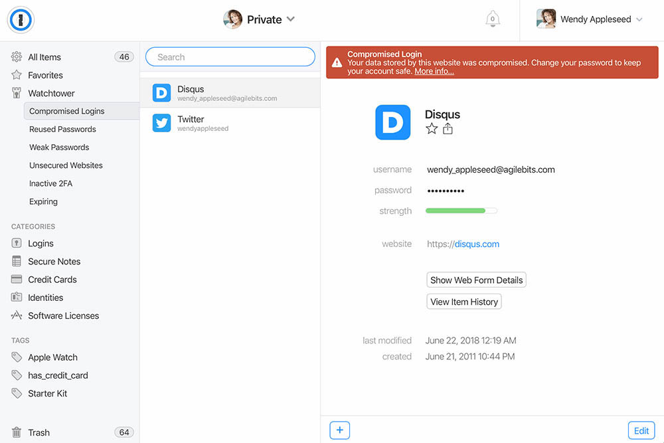Click the share icon under Disqus title
This screenshot has width=664, height=443.
(x=448, y=129)
